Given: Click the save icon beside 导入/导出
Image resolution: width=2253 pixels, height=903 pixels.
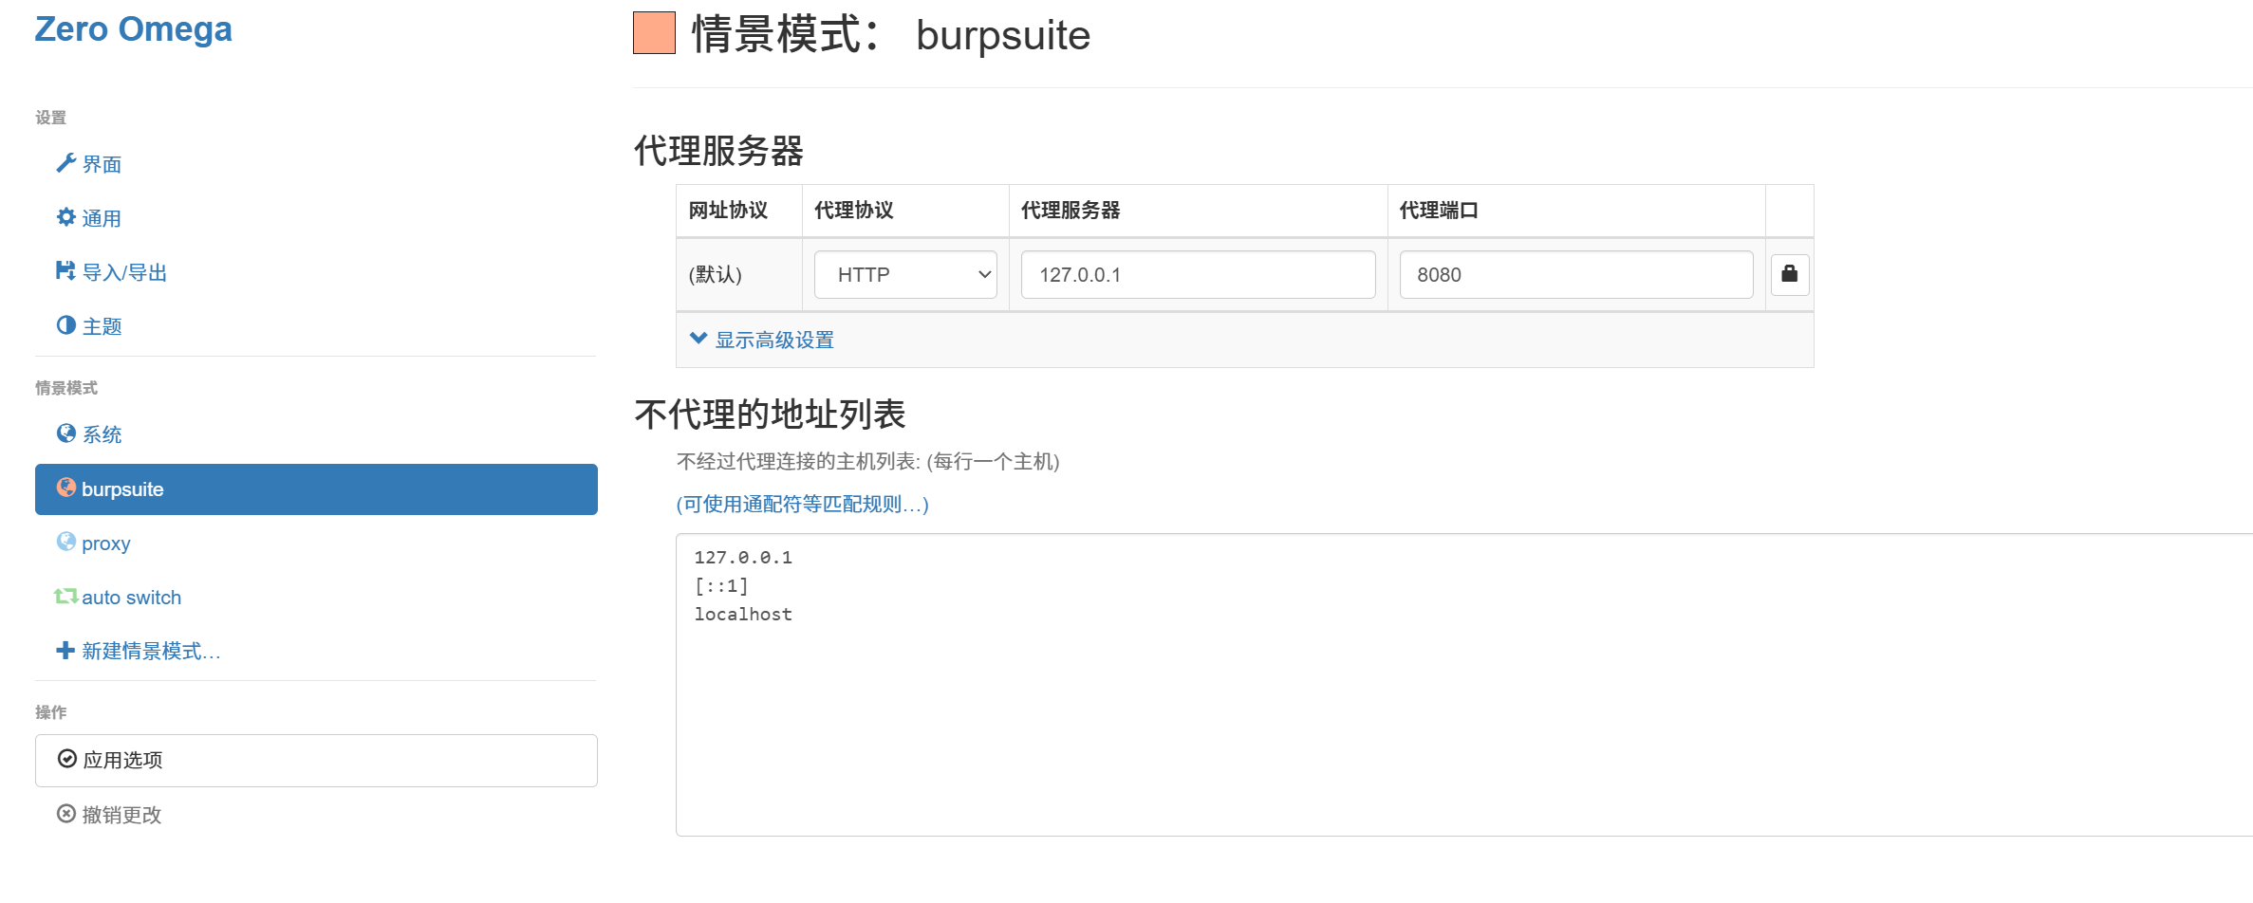Looking at the screenshot, I should pyautogui.click(x=65, y=271).
